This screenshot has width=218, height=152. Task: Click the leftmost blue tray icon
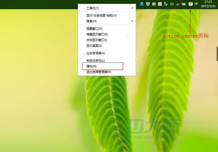[x=142, y=4]
